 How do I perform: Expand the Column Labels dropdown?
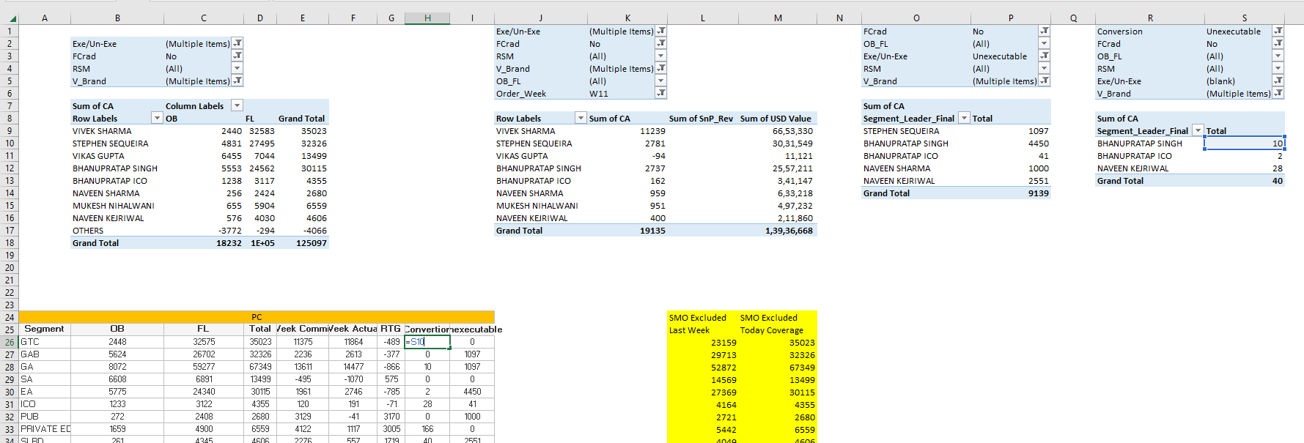click(x=237, y=106)
